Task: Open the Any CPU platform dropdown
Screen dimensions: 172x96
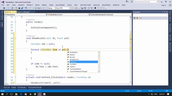Action: pyautogui.click(x=63, y=8)
